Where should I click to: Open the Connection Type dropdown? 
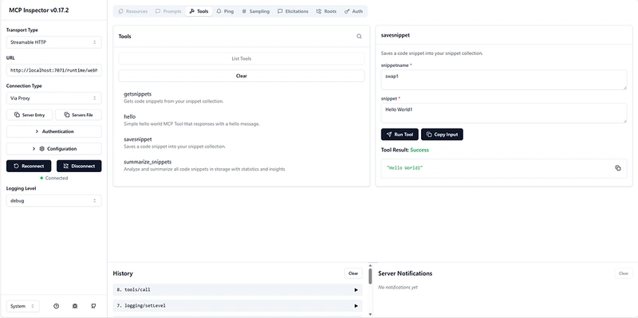53,98
